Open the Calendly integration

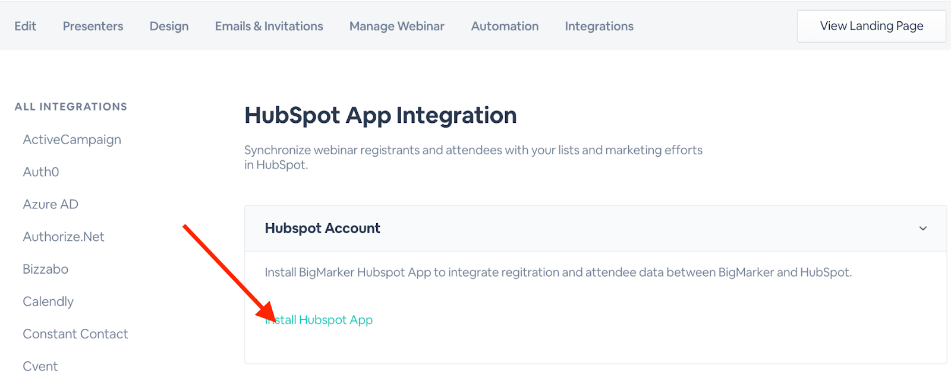click(x=48, y=302)
